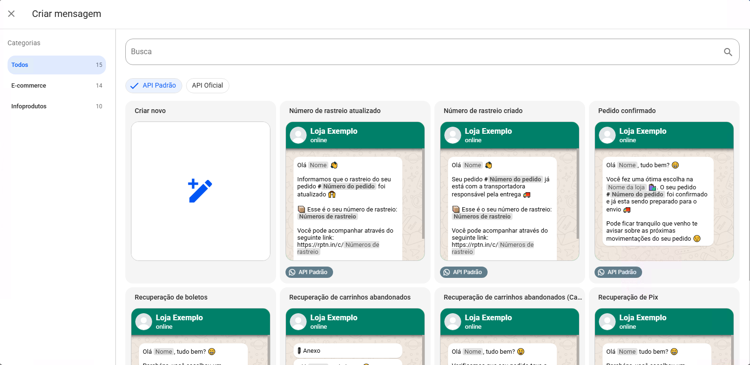
Task: Click the Anexo attachment bubble
Action: tap(348, 351)
